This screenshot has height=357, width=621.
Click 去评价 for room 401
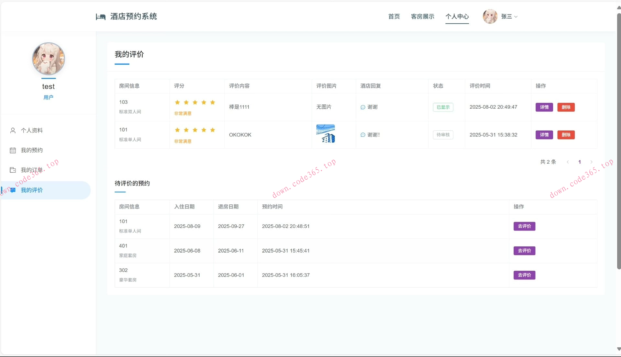pyautogui.click(x=524, y=251)
